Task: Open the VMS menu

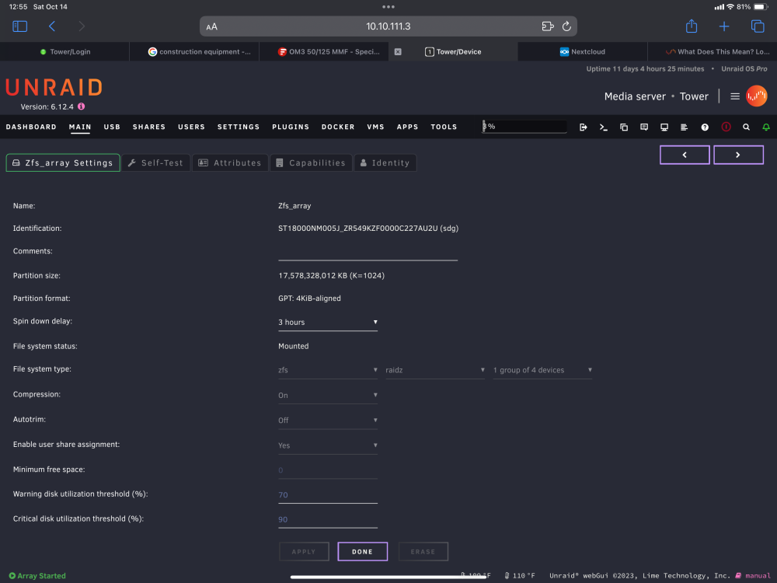Action: pyautogui.click(x=375, y=127)
